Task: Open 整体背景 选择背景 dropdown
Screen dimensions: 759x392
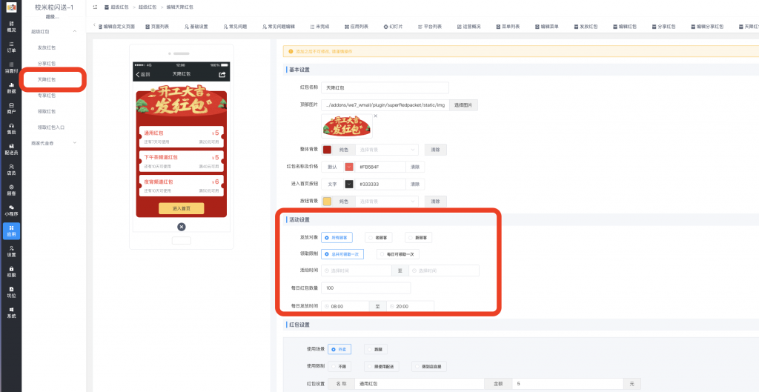Action: [x=387, y=150]
